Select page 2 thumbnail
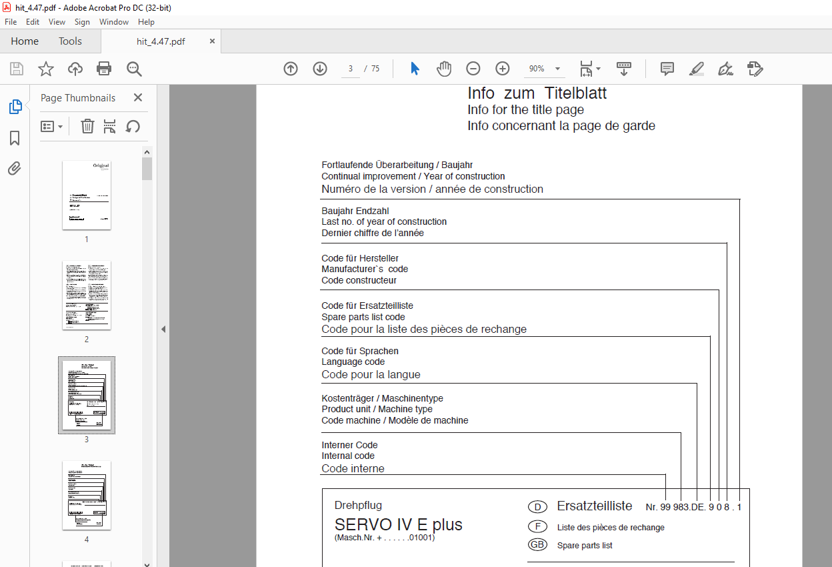832x567 pixels. 87,296
